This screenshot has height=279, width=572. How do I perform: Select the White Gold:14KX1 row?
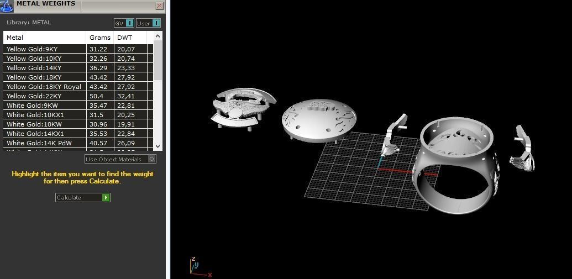[x=78, y=134]
